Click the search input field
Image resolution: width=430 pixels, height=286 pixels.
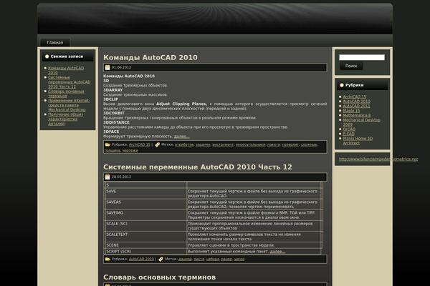362,57
